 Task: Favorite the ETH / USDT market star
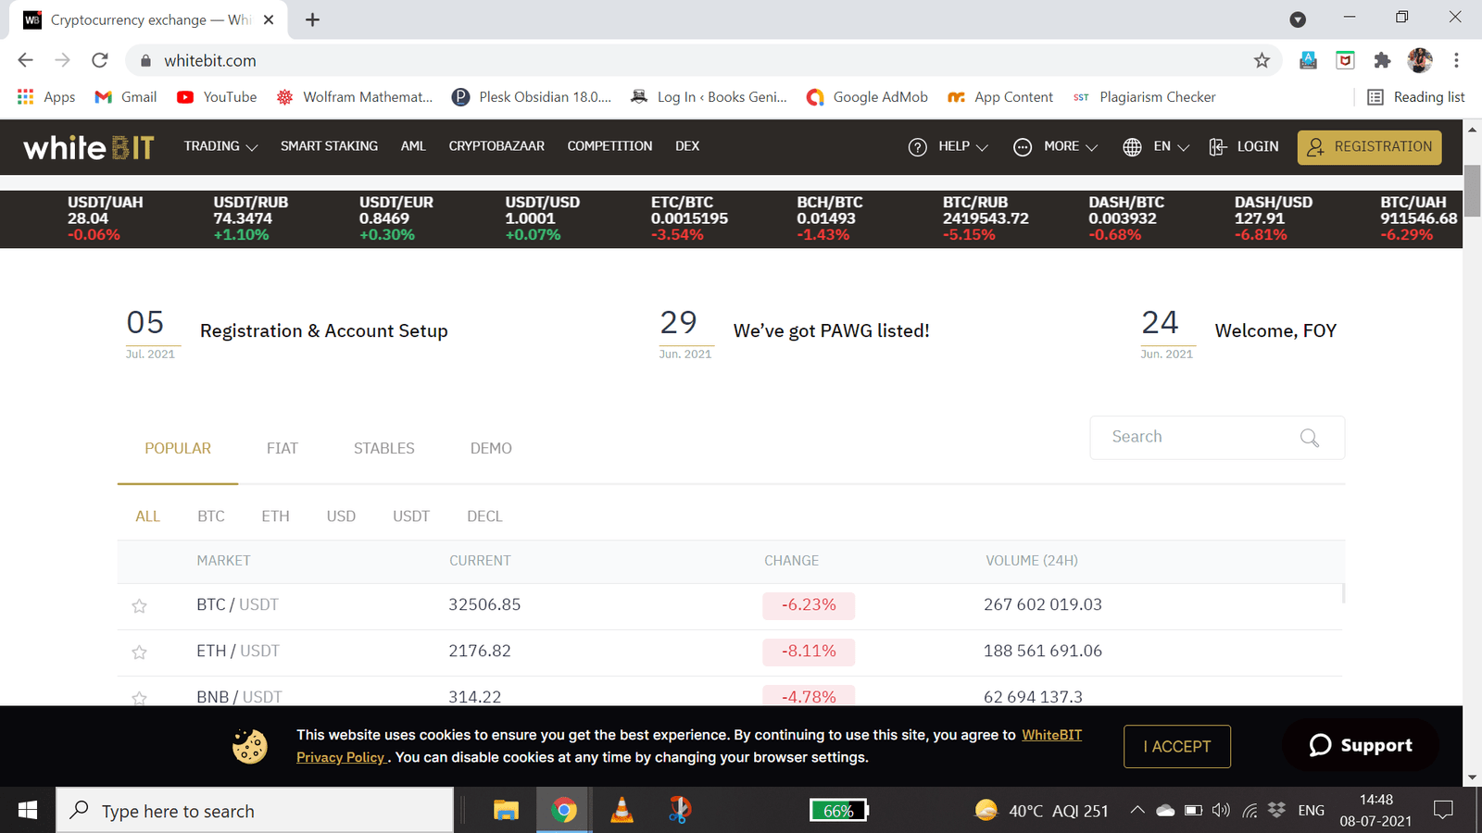(x=139, y=653)
